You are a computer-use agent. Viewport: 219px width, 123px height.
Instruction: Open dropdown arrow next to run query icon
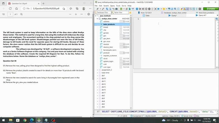pos(161,9)
